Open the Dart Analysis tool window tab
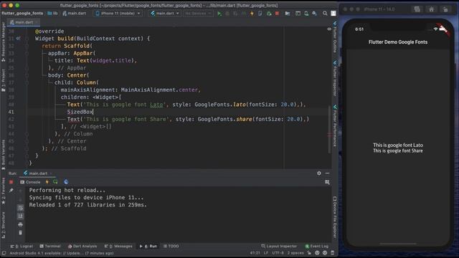Image resolution: width=459 pixels, height=258 pixels. (x=82, y=247)
